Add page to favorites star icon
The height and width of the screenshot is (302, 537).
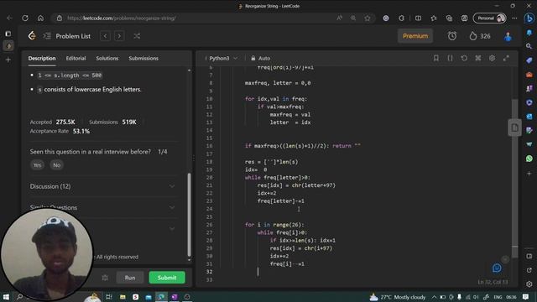click(x=368, y=18)
